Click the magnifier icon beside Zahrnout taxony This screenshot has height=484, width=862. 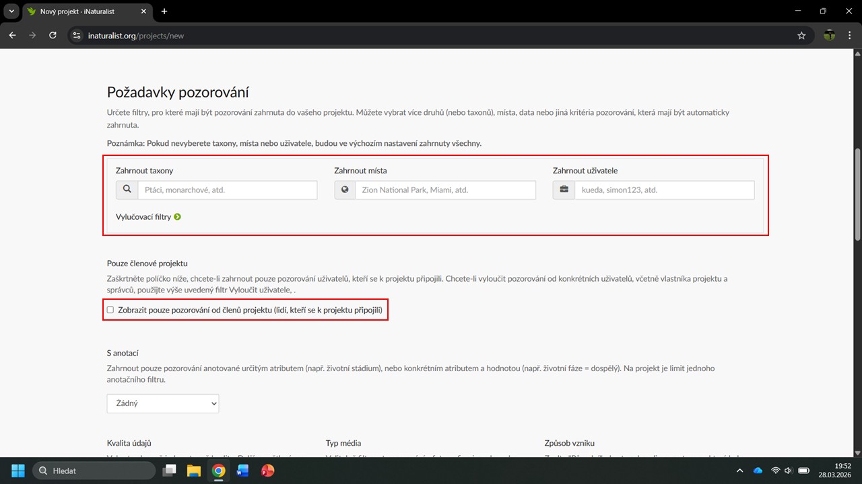pyautogui.click(x=127, y=190)
